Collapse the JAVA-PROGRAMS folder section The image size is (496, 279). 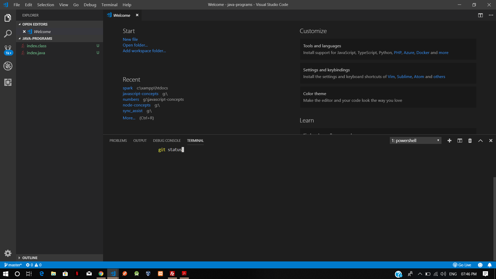click(59, 38)
